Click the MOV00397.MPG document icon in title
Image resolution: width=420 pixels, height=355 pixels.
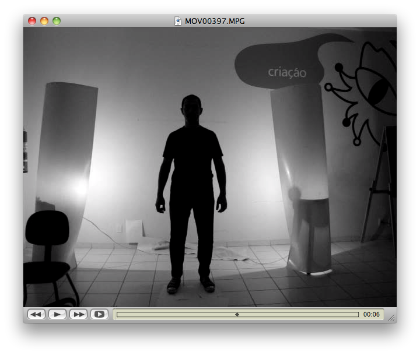point(178,21)
